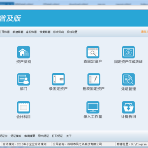The width and height of the screenshot is (148, 148).
Task: Click the 凭证管理 text label
Action: (129, 89)
